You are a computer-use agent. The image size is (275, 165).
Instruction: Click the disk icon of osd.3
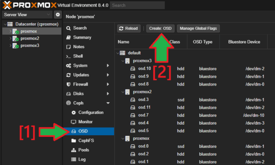pyautogui.click(x=133, y=100)
